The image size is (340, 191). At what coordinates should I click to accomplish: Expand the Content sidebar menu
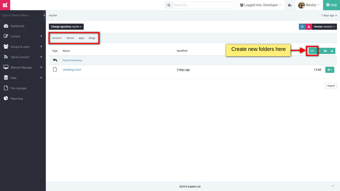pyautogui.click(x=23, y=36)
